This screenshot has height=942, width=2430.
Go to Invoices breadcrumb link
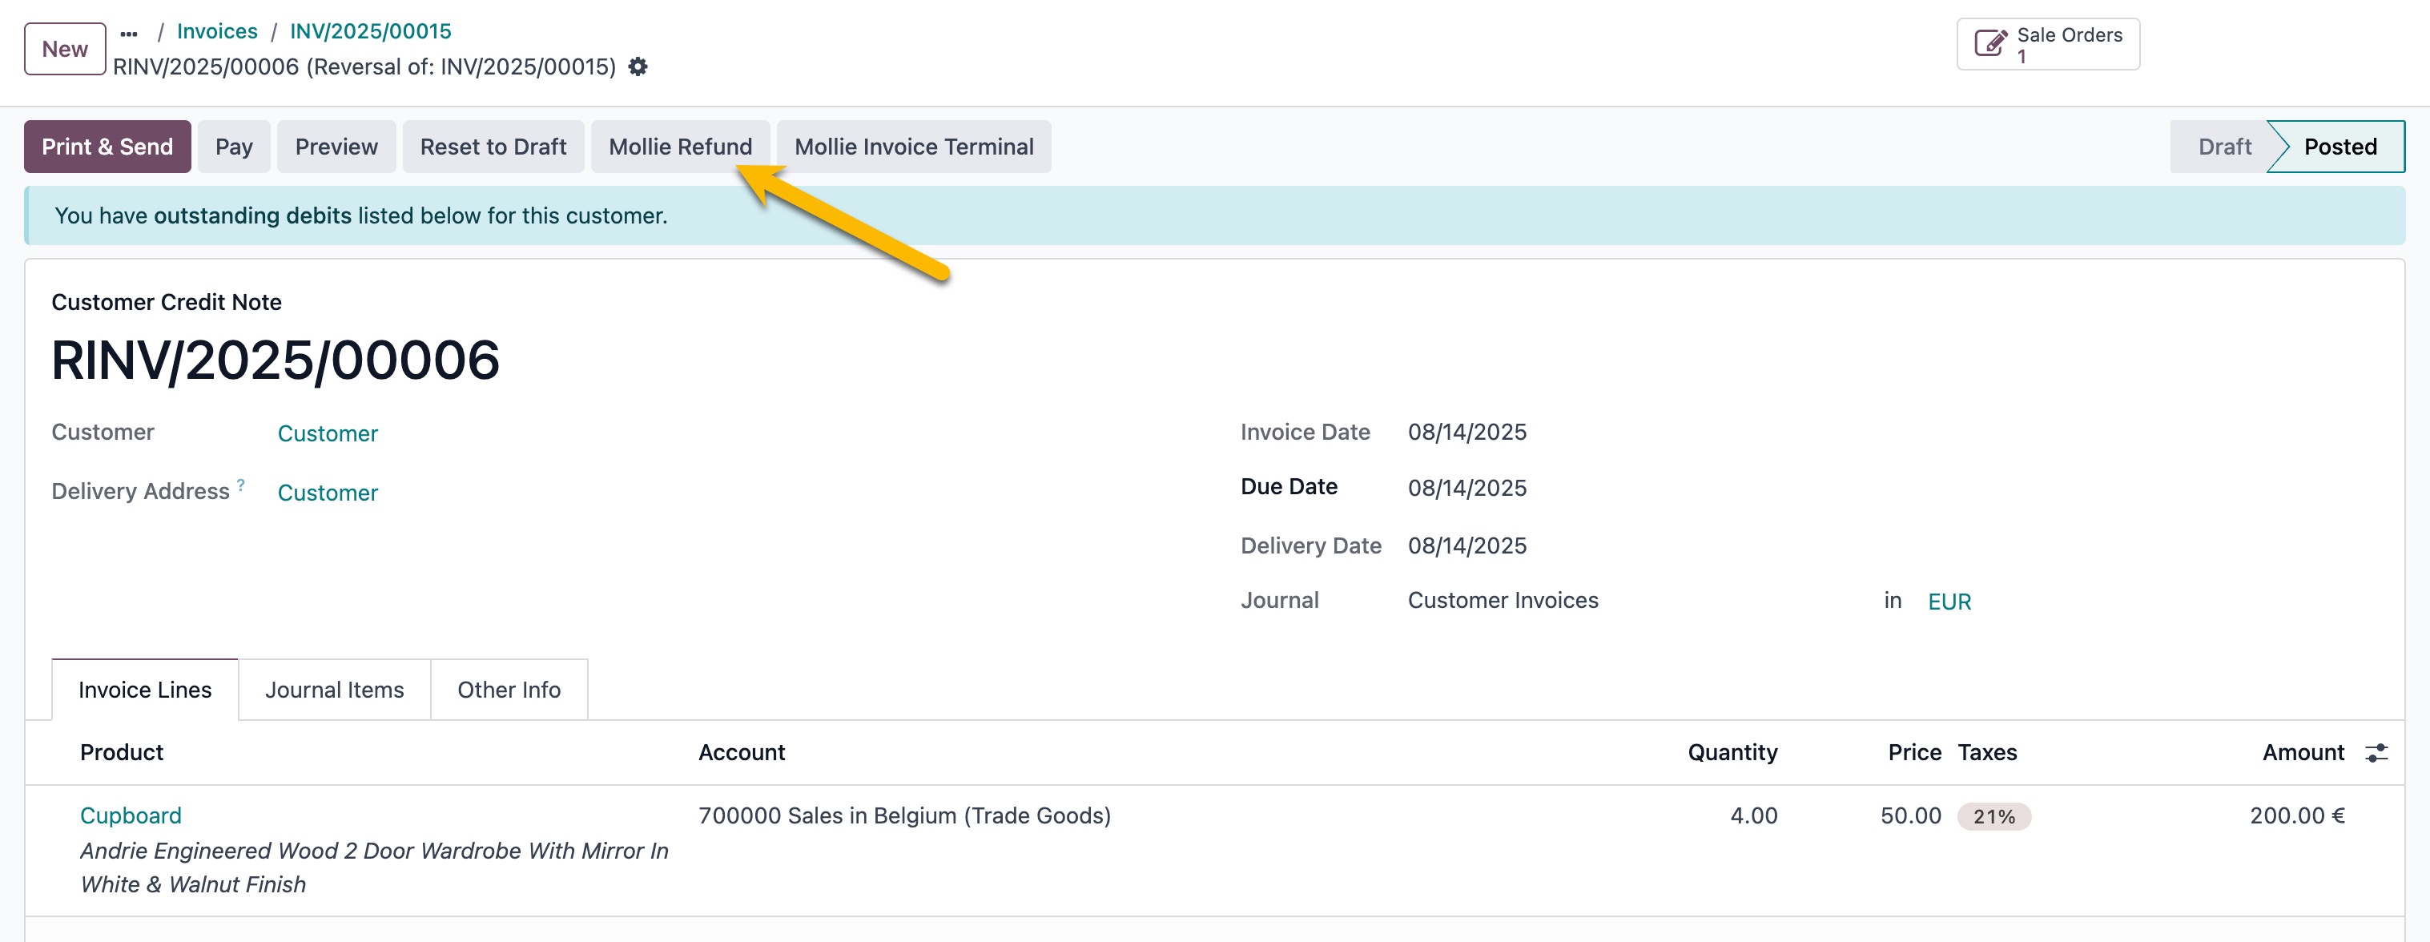click(217, 31)
